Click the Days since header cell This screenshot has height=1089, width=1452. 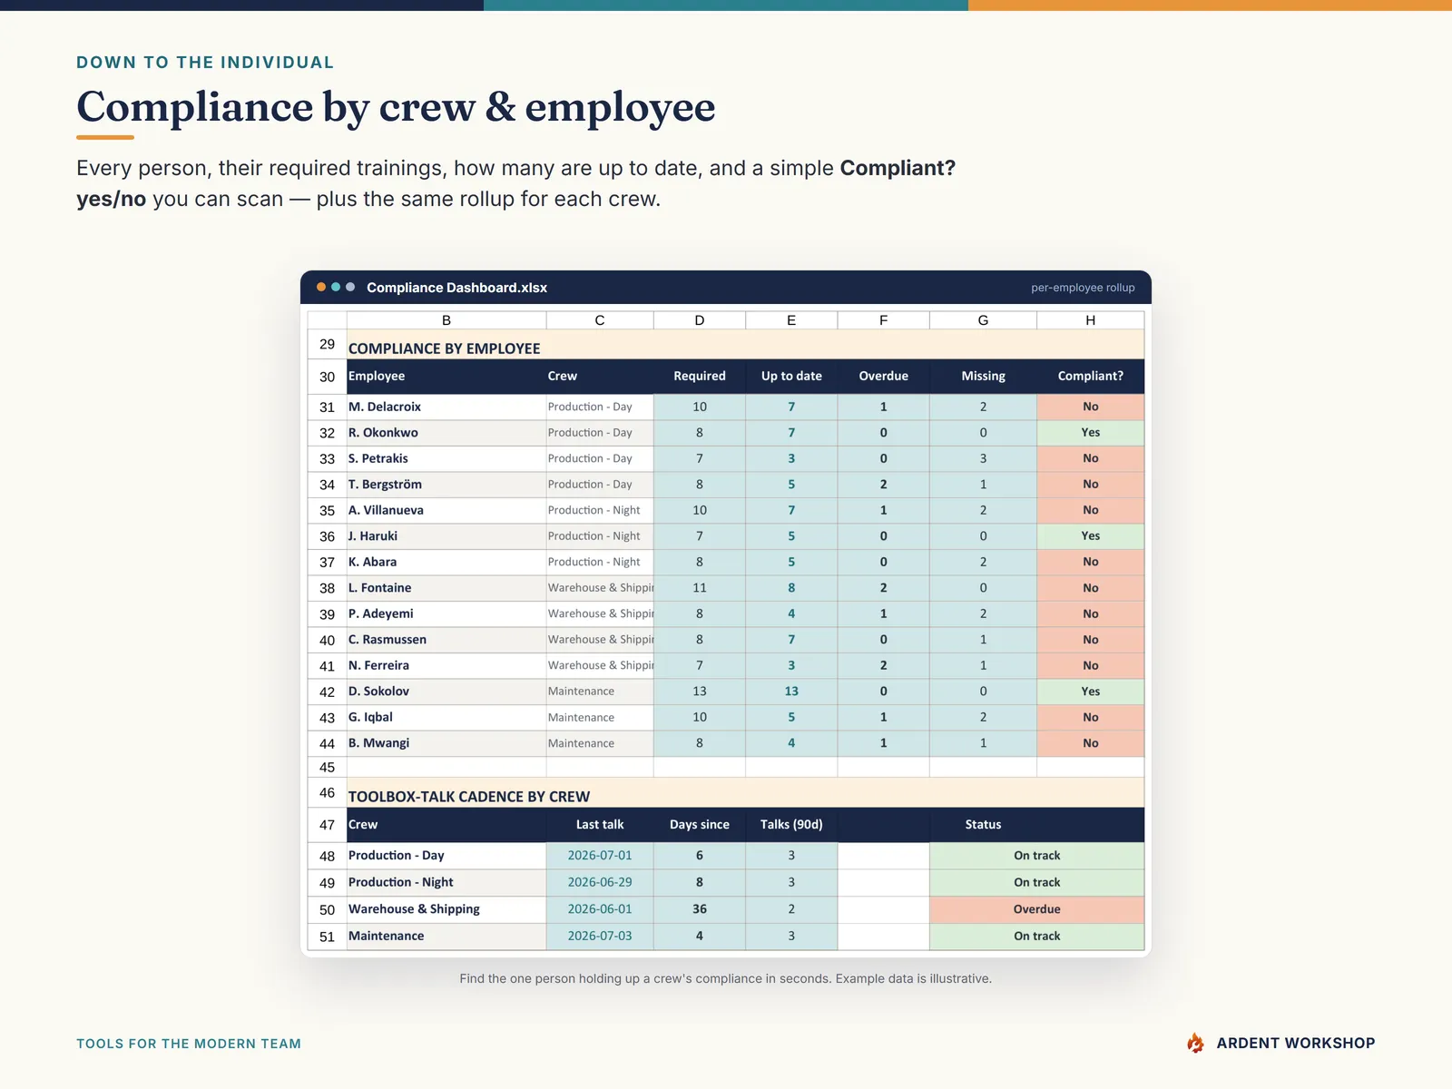(700, 825)
